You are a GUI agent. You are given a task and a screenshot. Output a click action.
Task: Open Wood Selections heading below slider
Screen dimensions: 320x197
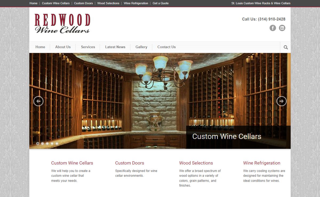(x=196, y=163)
